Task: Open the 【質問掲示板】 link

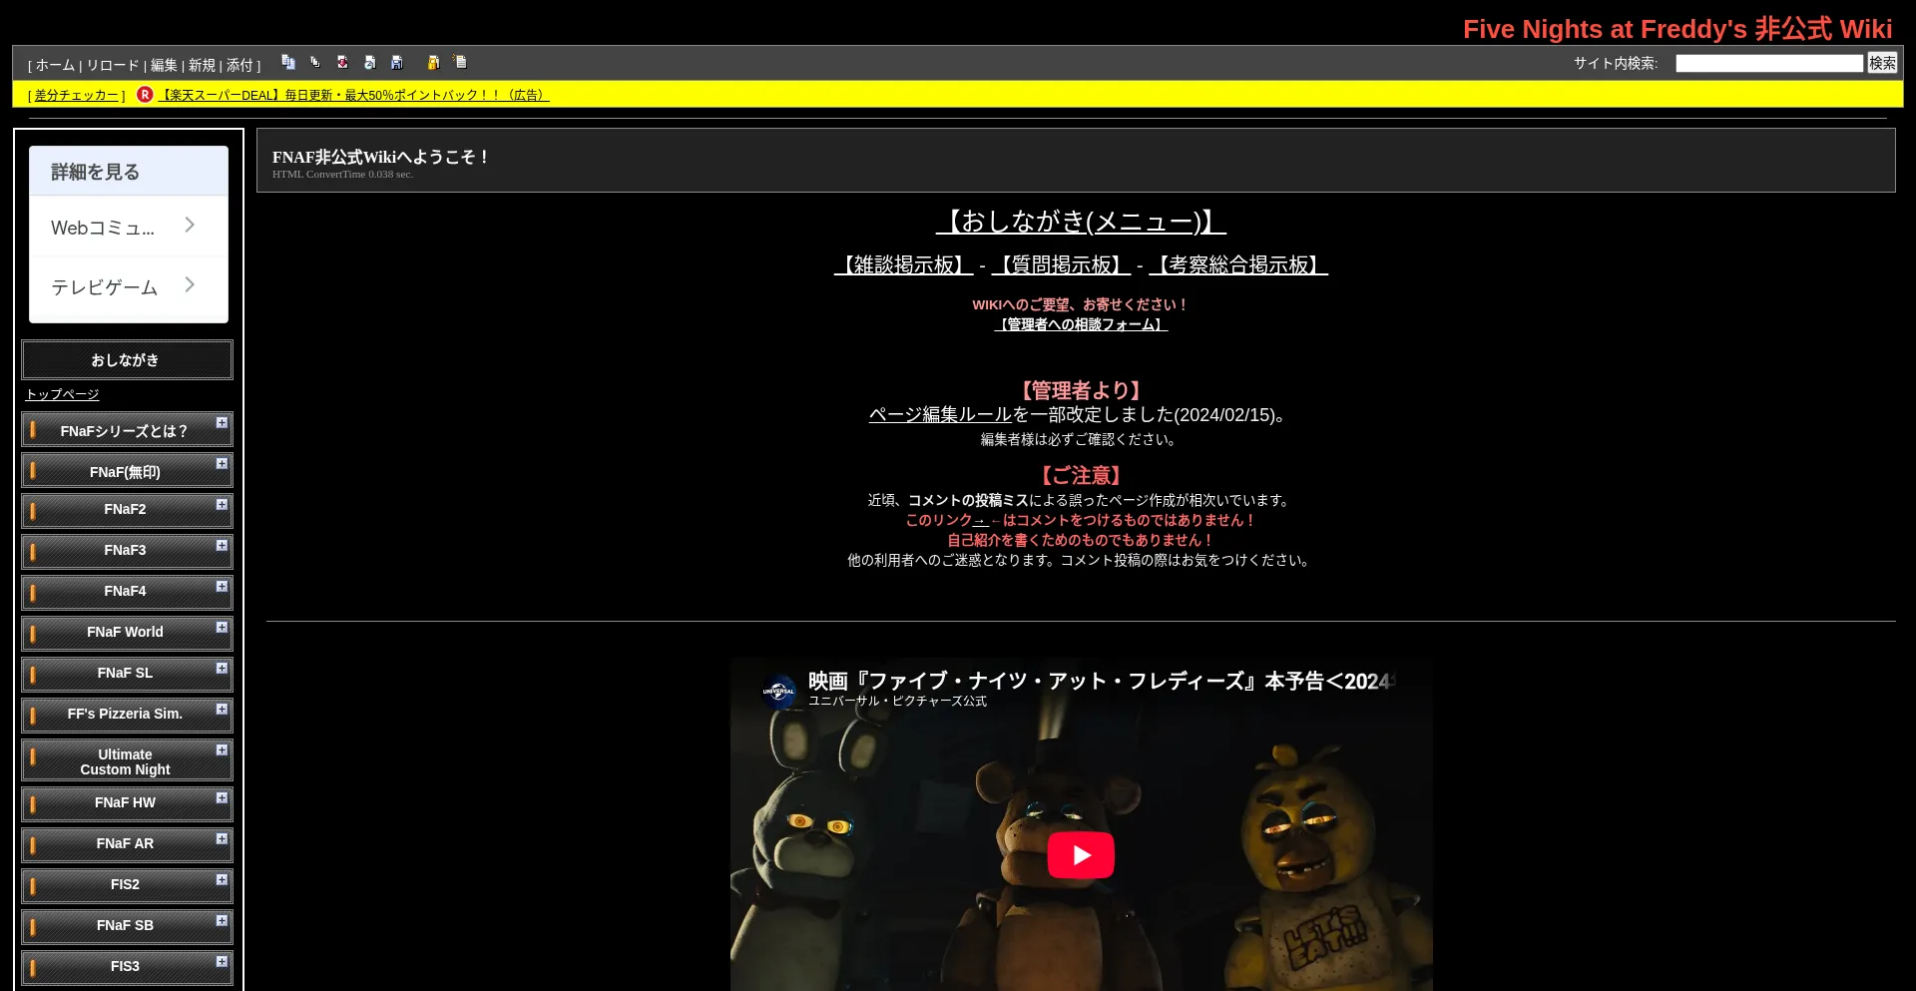Action: (x=1061, y=264)
